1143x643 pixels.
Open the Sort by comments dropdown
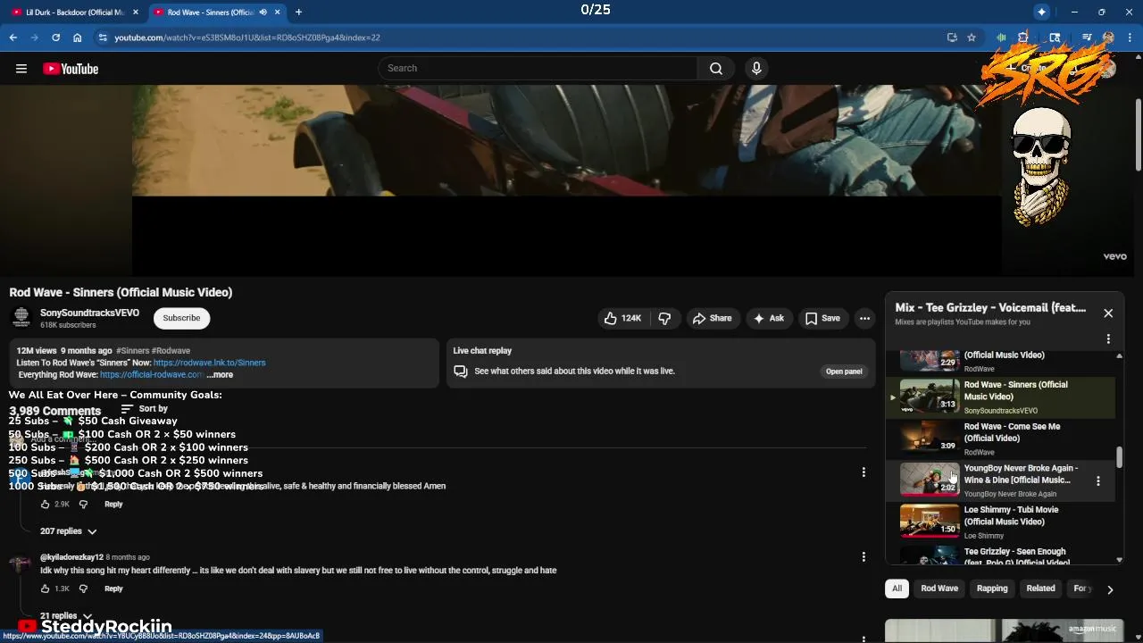tap(145, 409)
